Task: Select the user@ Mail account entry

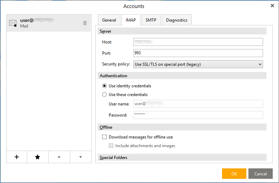Action: [x=49, y=23]
